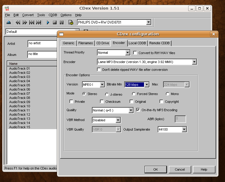225x182 pixels.
Task: Open the Convert menu
Action: tap(28, 15)
